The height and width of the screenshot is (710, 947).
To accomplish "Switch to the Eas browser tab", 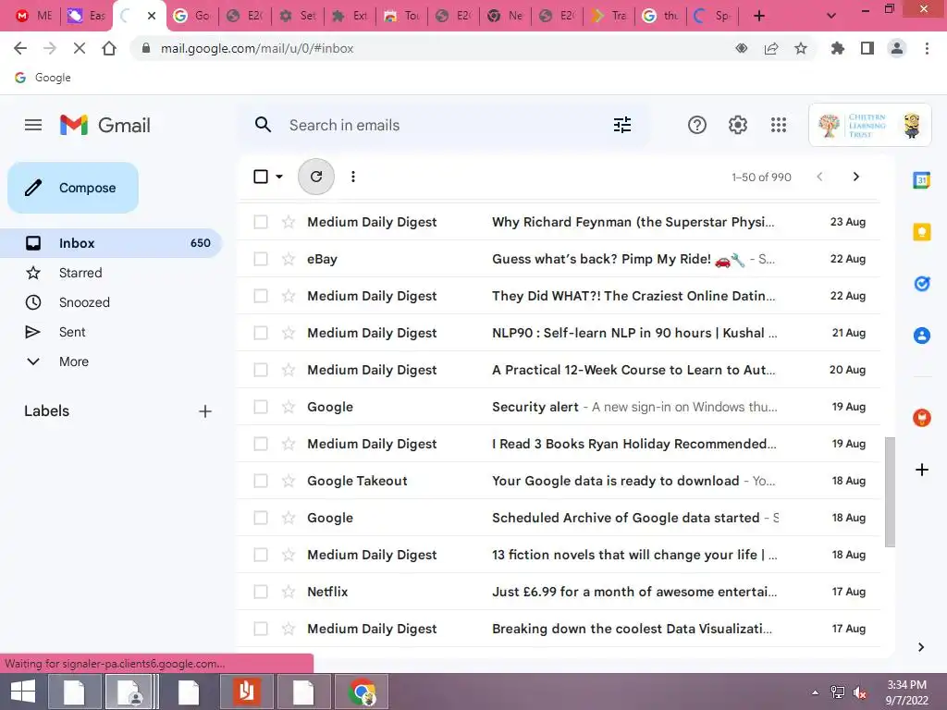I will click(86, 16).
